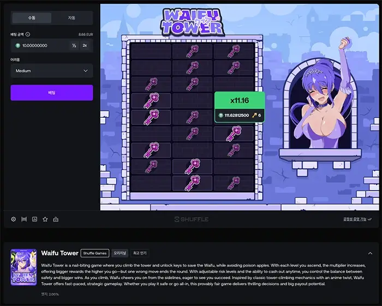The image size is (382, 306).
Task: Click the bottom row middle bright key
Action: coord(192,183)
